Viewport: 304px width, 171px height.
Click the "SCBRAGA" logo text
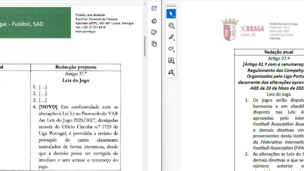point(252,29)
